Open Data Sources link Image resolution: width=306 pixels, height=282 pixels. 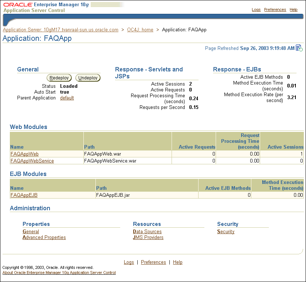click(x=147, y=231)
